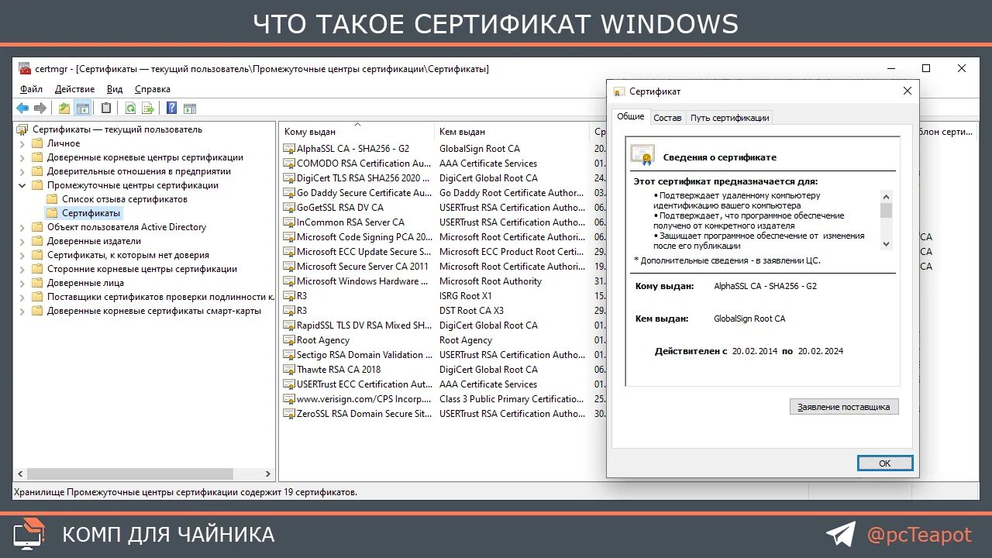Collapse the Промежуточные центры сертификации node
Viewport: 992px width, 558px height.
[22, 185]
